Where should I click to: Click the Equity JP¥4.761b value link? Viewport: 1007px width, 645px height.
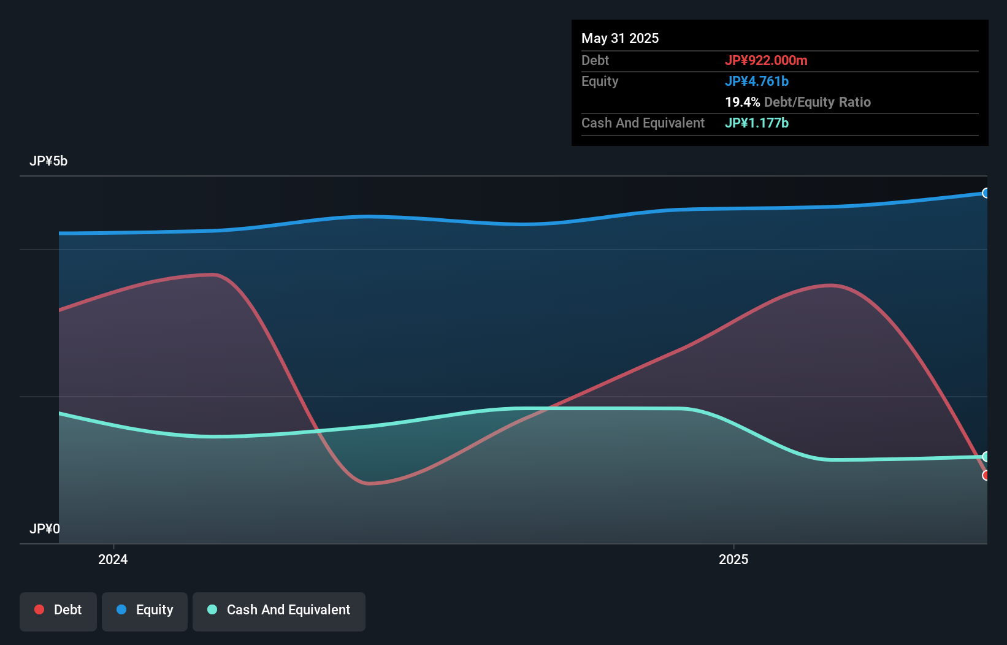pos(757,81)
